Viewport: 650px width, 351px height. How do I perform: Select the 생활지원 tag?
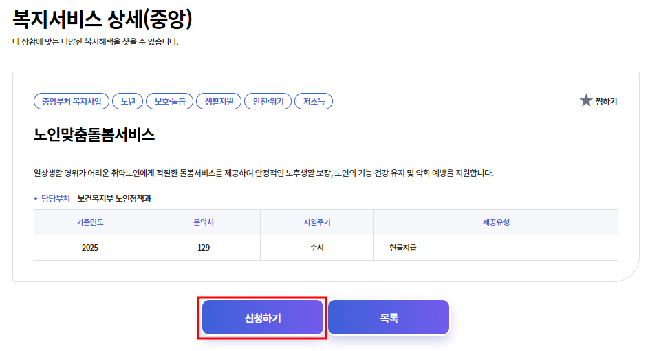click(219, 101)
